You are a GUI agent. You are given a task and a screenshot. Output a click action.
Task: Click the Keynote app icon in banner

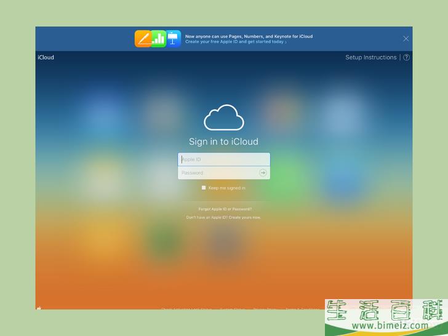click(173, 39)
